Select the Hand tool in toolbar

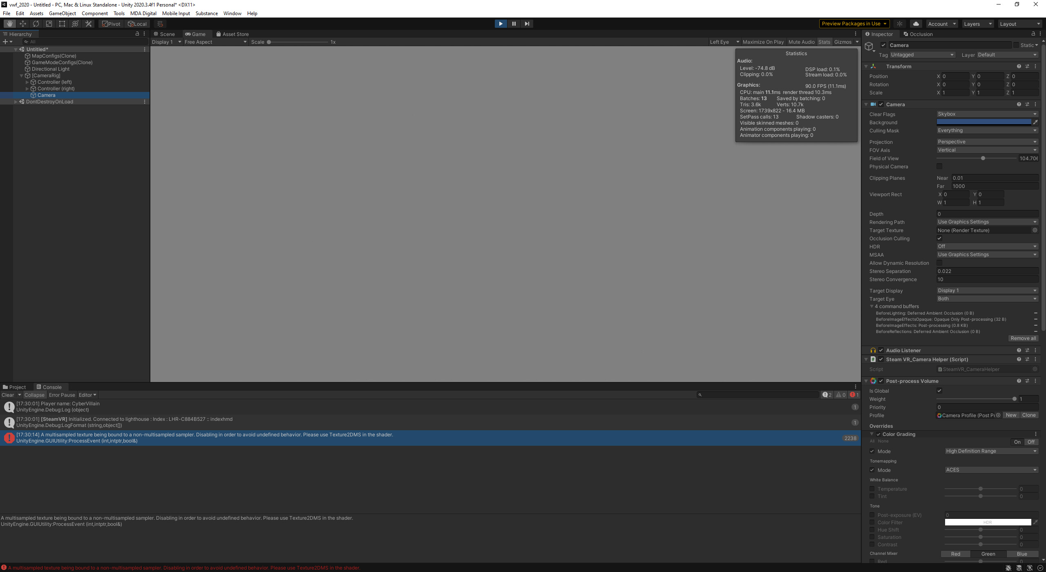9,24
